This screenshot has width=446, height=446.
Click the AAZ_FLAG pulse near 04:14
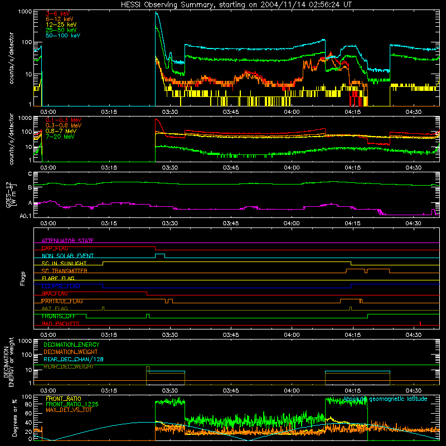point(351,308)
